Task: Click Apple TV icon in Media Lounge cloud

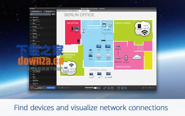Action: pyautogui.click(x=146, y=26)
